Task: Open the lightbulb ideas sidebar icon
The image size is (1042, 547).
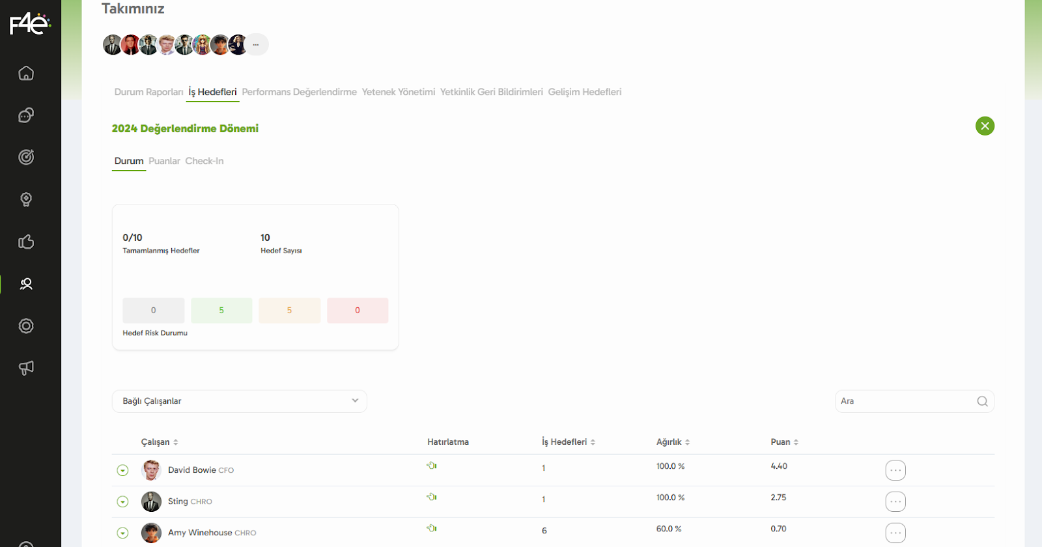Action: coord(26,199)
